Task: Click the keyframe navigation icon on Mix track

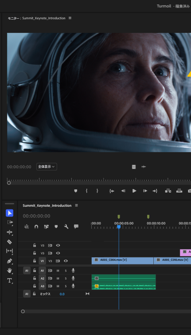Action: 87,294
